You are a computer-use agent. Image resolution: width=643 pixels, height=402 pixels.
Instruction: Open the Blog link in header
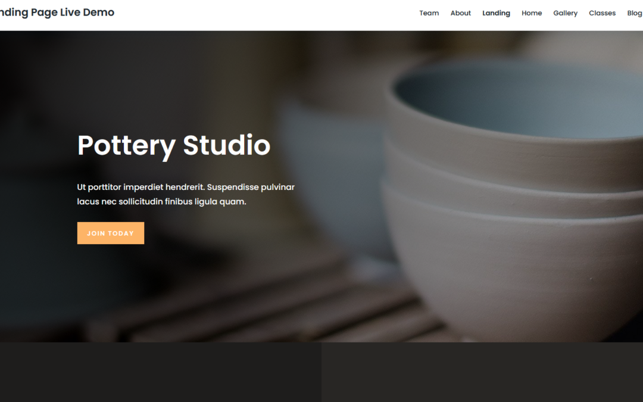click(635, 13)
